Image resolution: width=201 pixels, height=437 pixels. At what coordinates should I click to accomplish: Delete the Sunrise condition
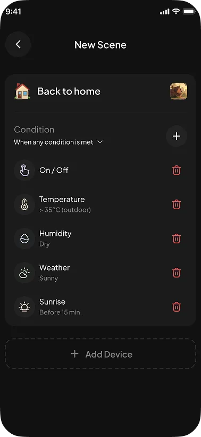point(177,307)
